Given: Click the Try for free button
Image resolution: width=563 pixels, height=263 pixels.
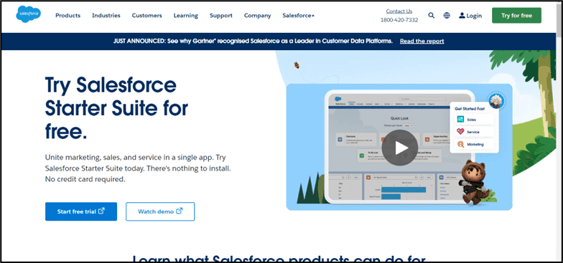Looking at the screenshot, I should point(516,16).
